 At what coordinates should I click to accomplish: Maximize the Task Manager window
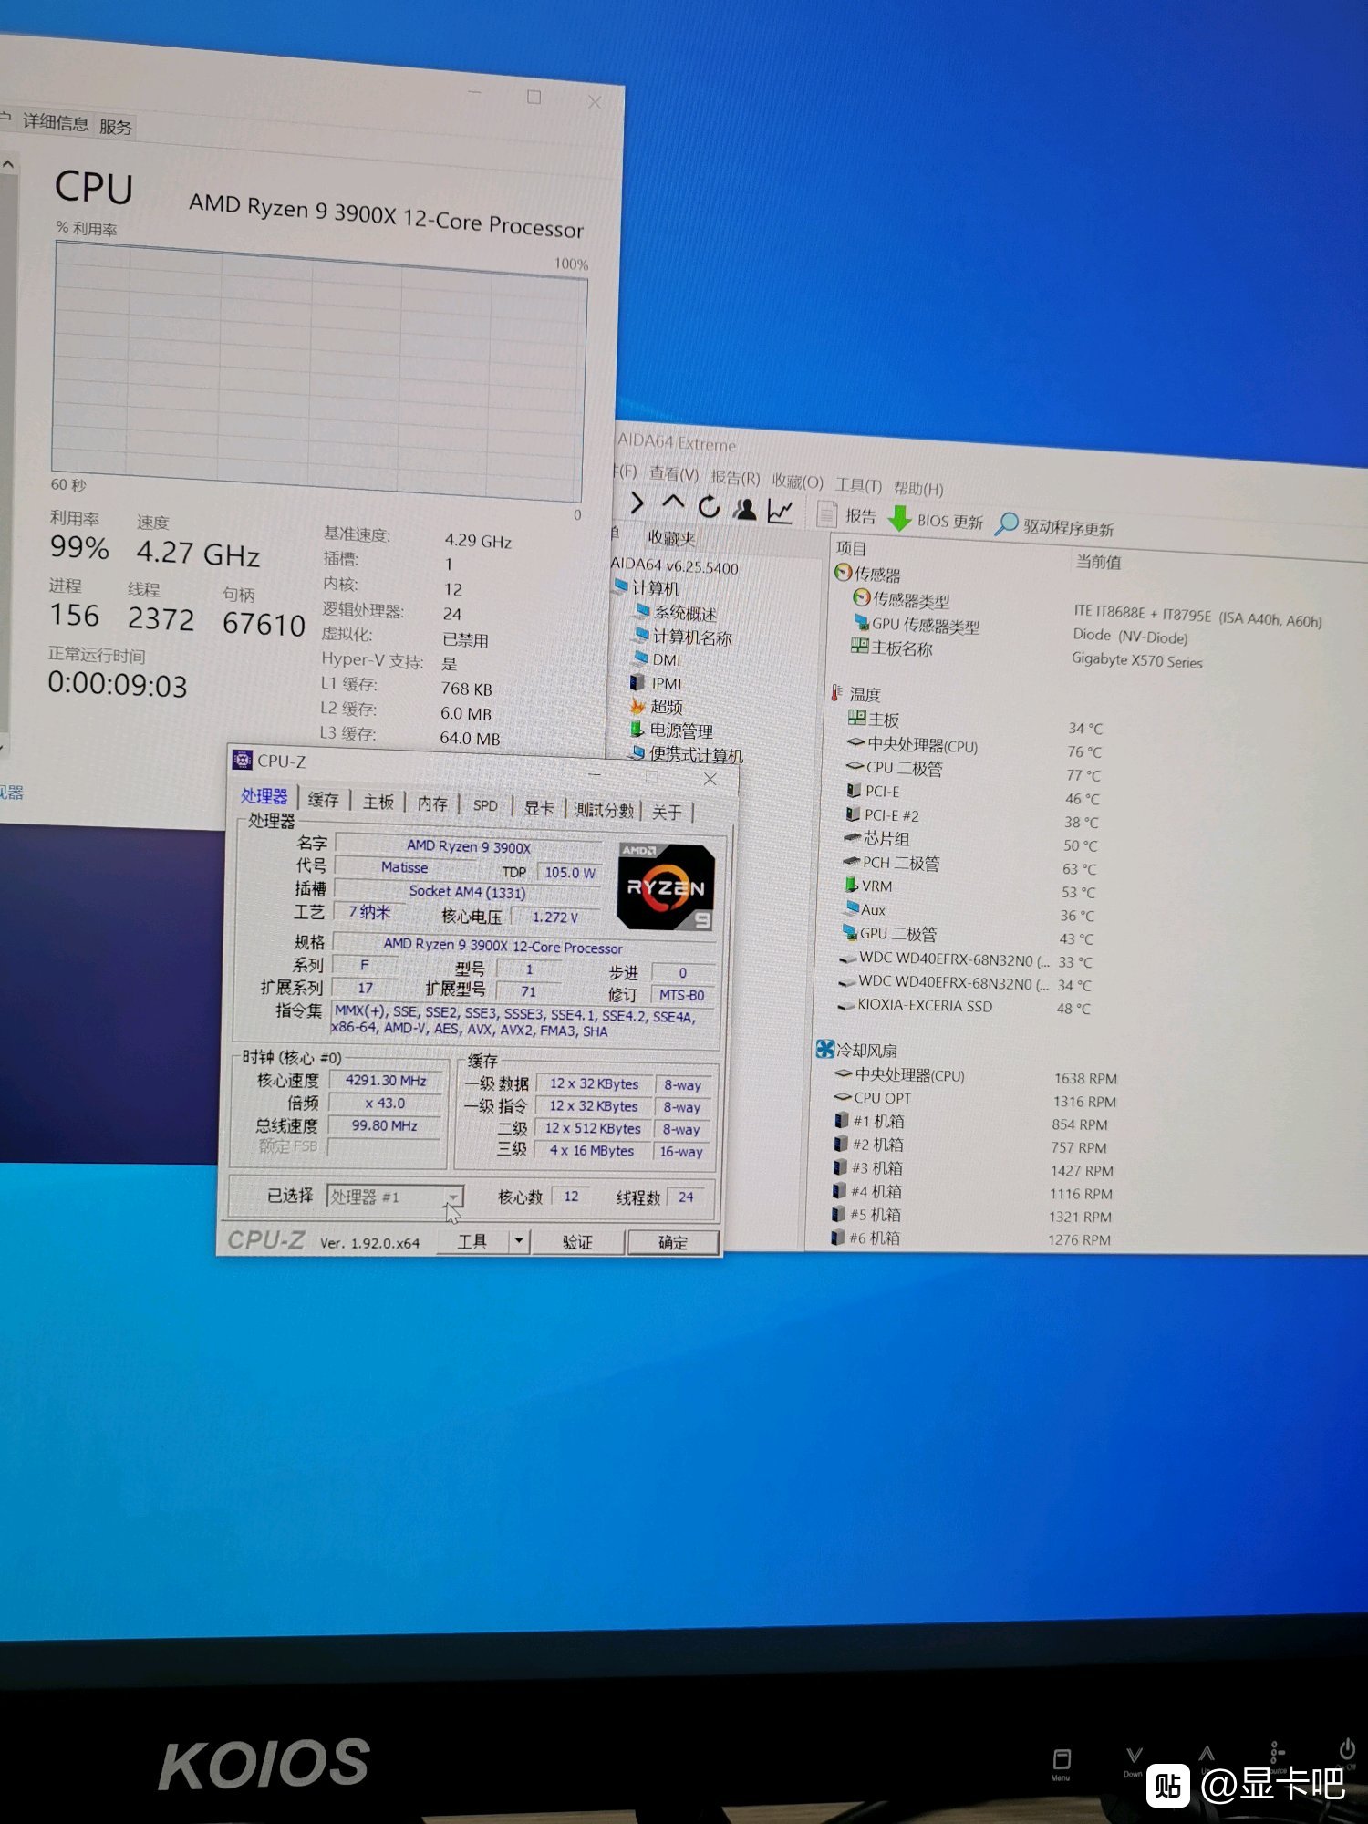[x=534, y=97]
